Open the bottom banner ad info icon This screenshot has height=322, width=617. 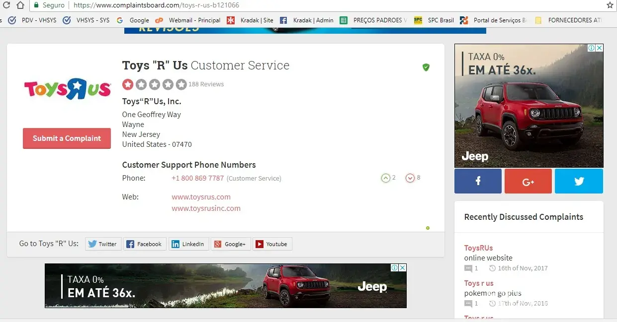(x=395, y=267)
